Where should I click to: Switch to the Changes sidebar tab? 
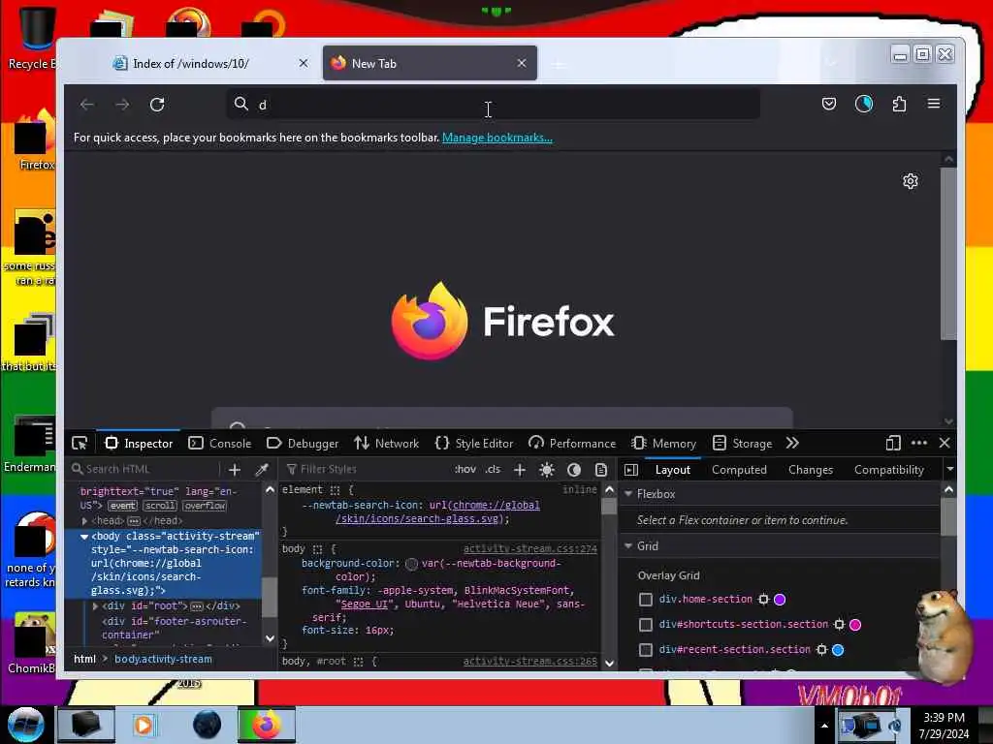811,470
